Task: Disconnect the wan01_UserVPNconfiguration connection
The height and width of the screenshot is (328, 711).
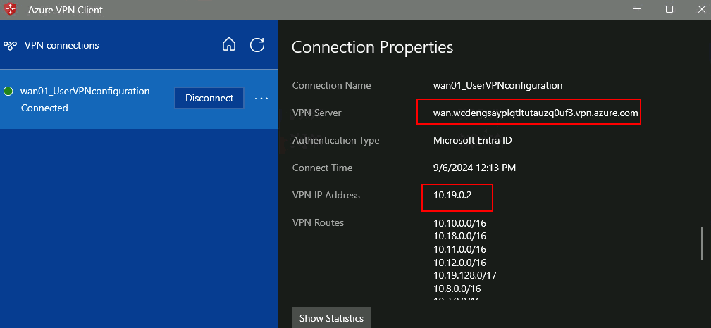Action: coord(209,98)
